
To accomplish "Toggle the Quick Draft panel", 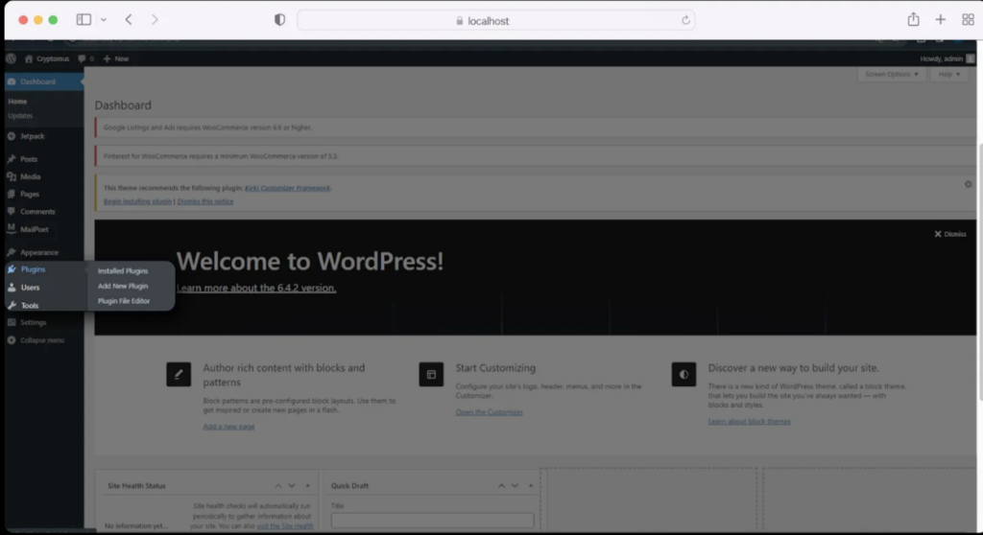I will 529,486.
